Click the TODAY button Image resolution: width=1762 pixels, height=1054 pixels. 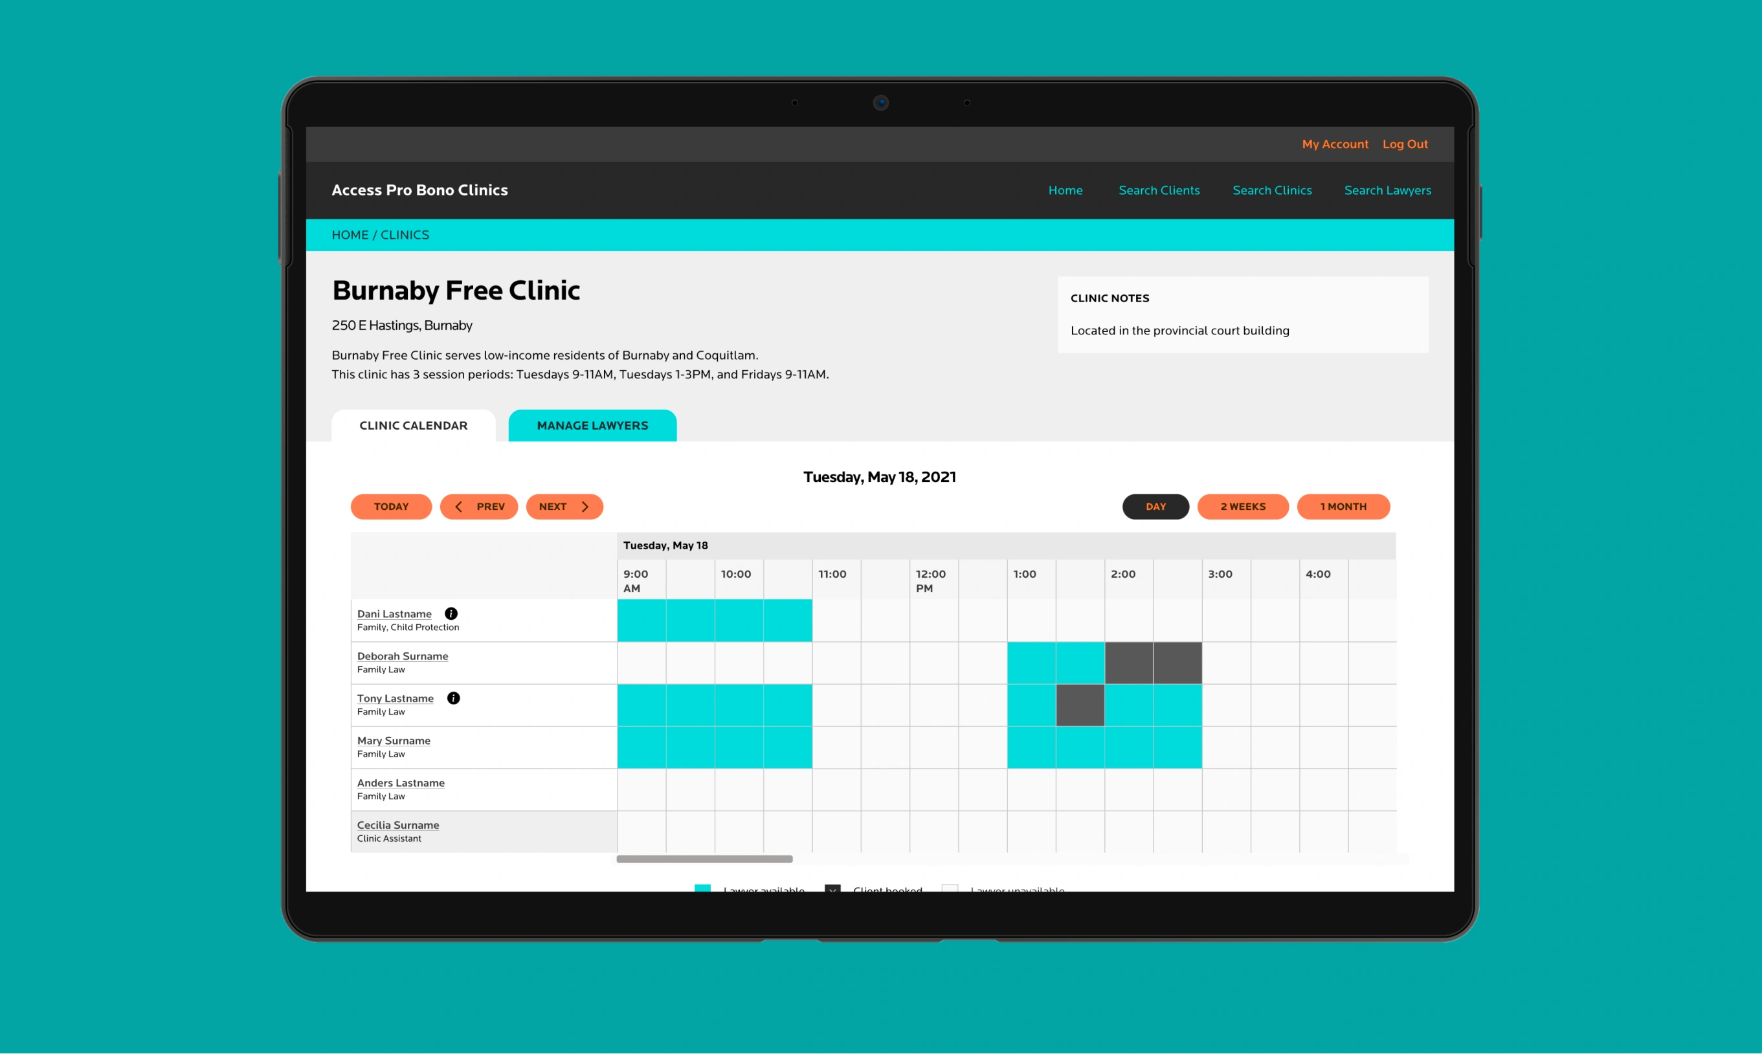pos(390,506)
